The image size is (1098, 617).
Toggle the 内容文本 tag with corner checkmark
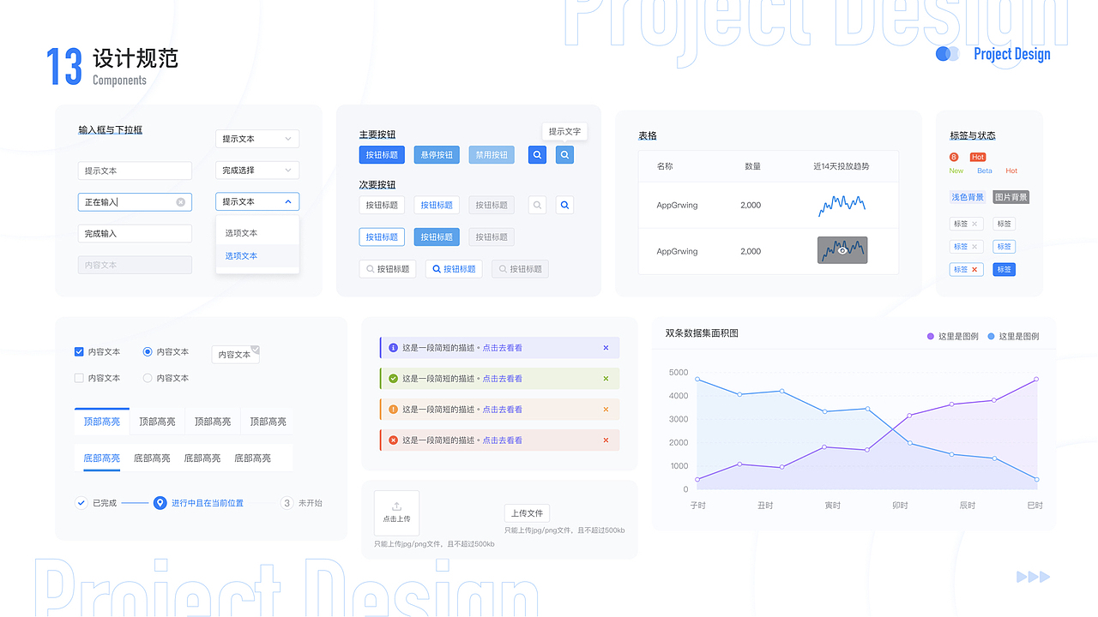[x=235, y=354]
